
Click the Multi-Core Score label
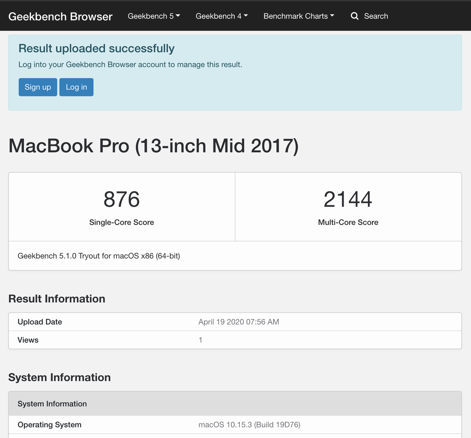[x=348, y=222]
